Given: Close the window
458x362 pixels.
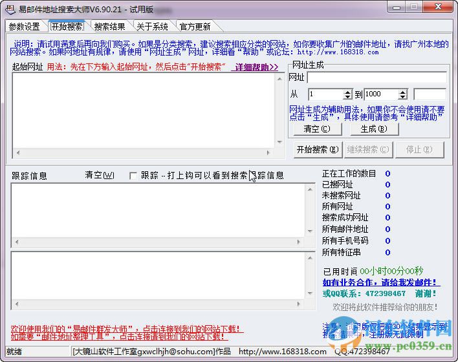Looking at the screenshot, I should pos(438,7).
